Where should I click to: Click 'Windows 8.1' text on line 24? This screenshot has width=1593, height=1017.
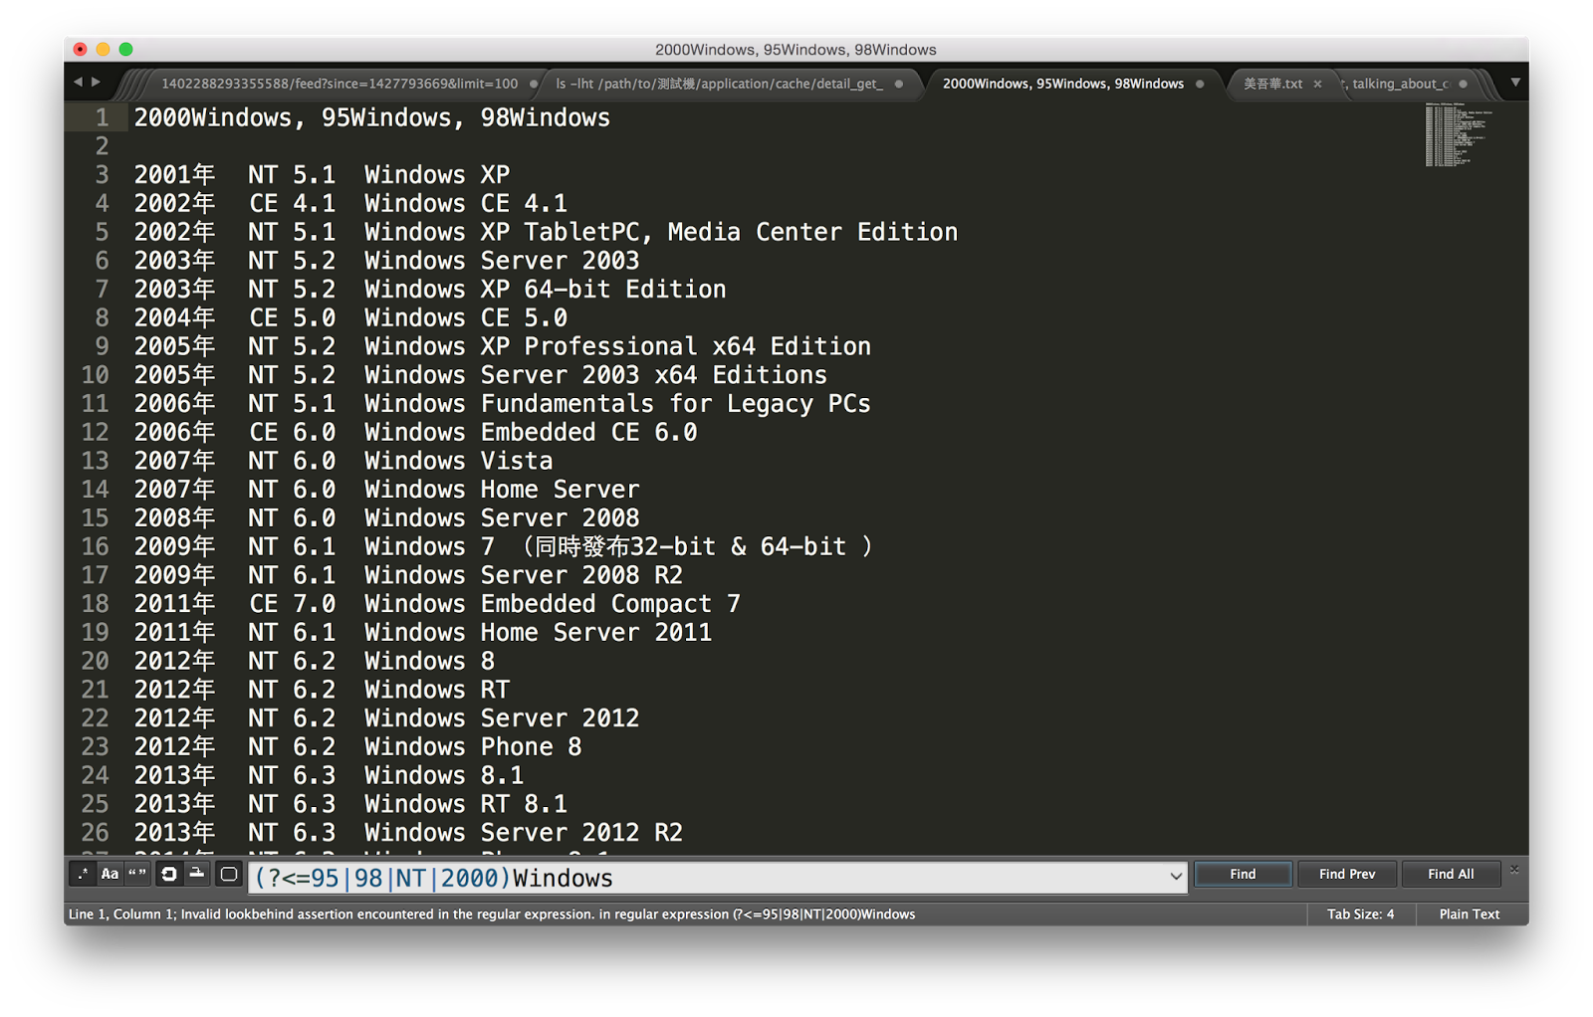(x=444, y=775)
